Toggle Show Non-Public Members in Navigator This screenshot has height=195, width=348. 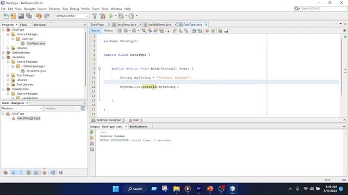(x=29, y=172)
